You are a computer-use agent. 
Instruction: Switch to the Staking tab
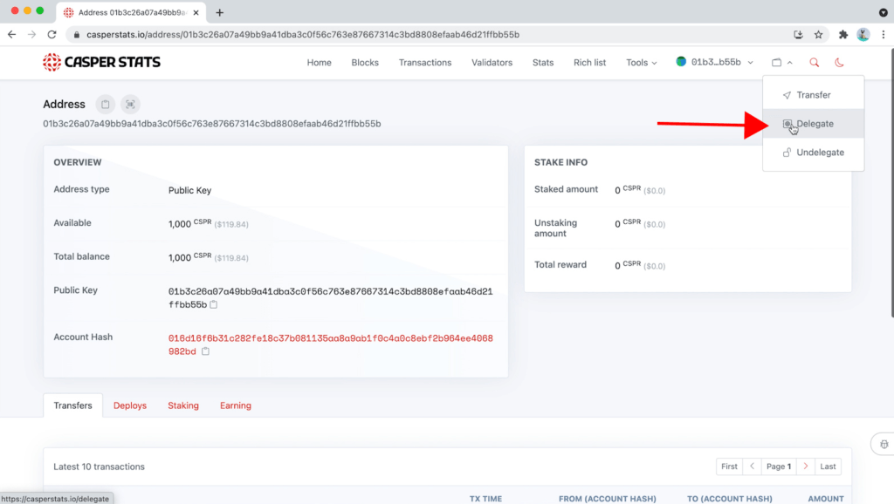tap(183, 405)
